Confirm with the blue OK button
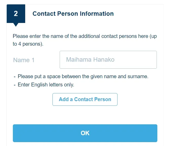The height and width of the screenshot is (146, 172). [x=85, y=133]
